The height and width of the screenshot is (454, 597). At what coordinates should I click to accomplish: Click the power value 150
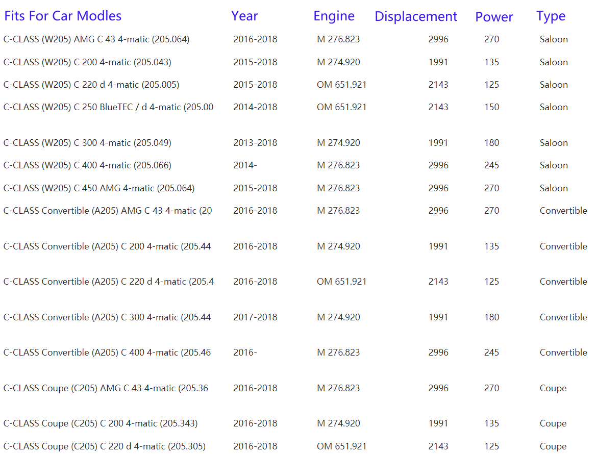[491, 107]
